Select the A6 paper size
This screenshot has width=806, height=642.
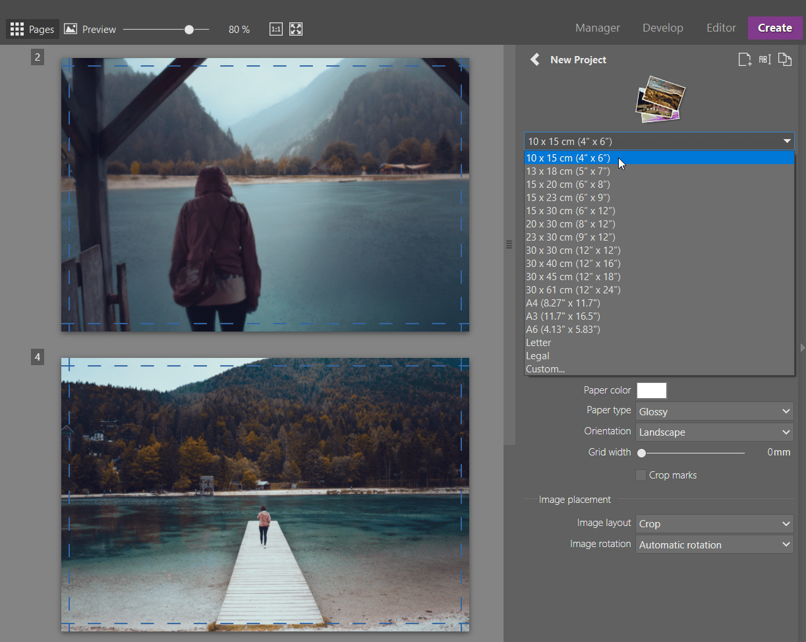click(659, 330)
